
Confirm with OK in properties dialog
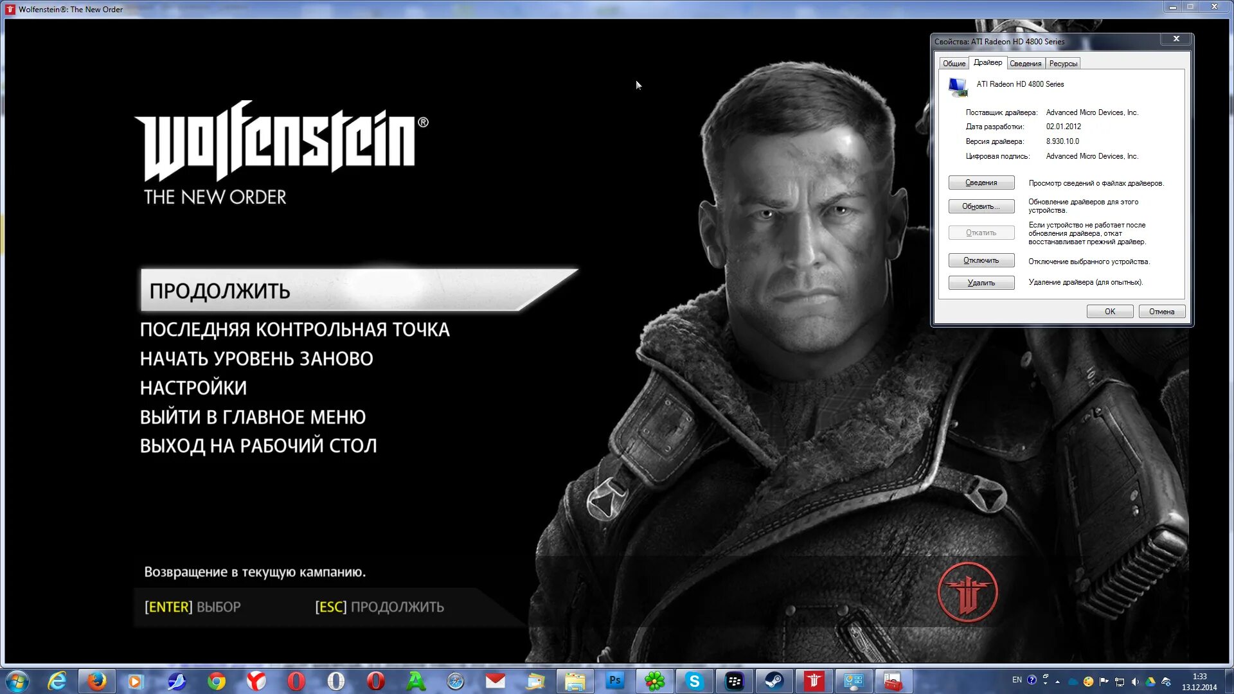point(1110,312)
